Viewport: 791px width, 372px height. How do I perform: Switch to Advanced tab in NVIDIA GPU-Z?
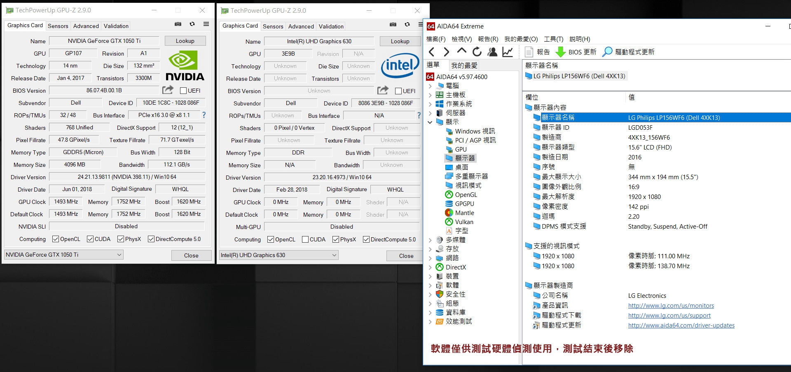click(x=86, y=26)
